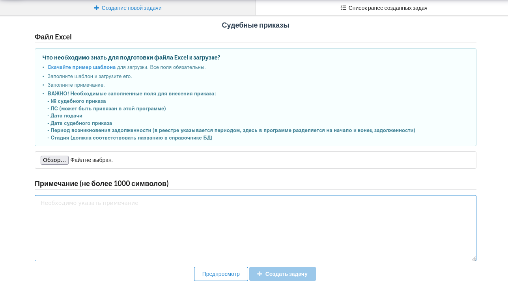Click the Примечание (не более 1000 символов) heading

102,184
